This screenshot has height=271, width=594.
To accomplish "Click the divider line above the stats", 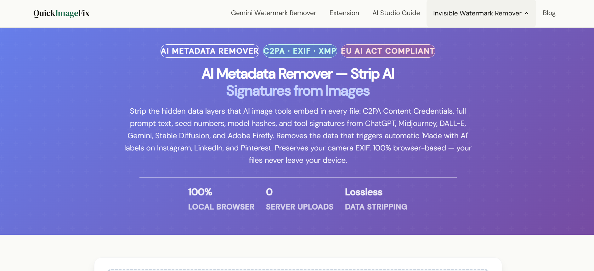I will 298,178.
